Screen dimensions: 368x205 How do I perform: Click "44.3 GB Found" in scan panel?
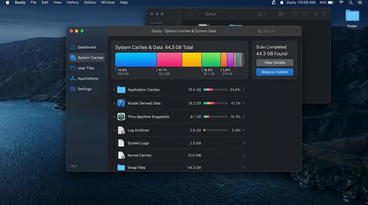pyautogui.click(x=272, y=54)
